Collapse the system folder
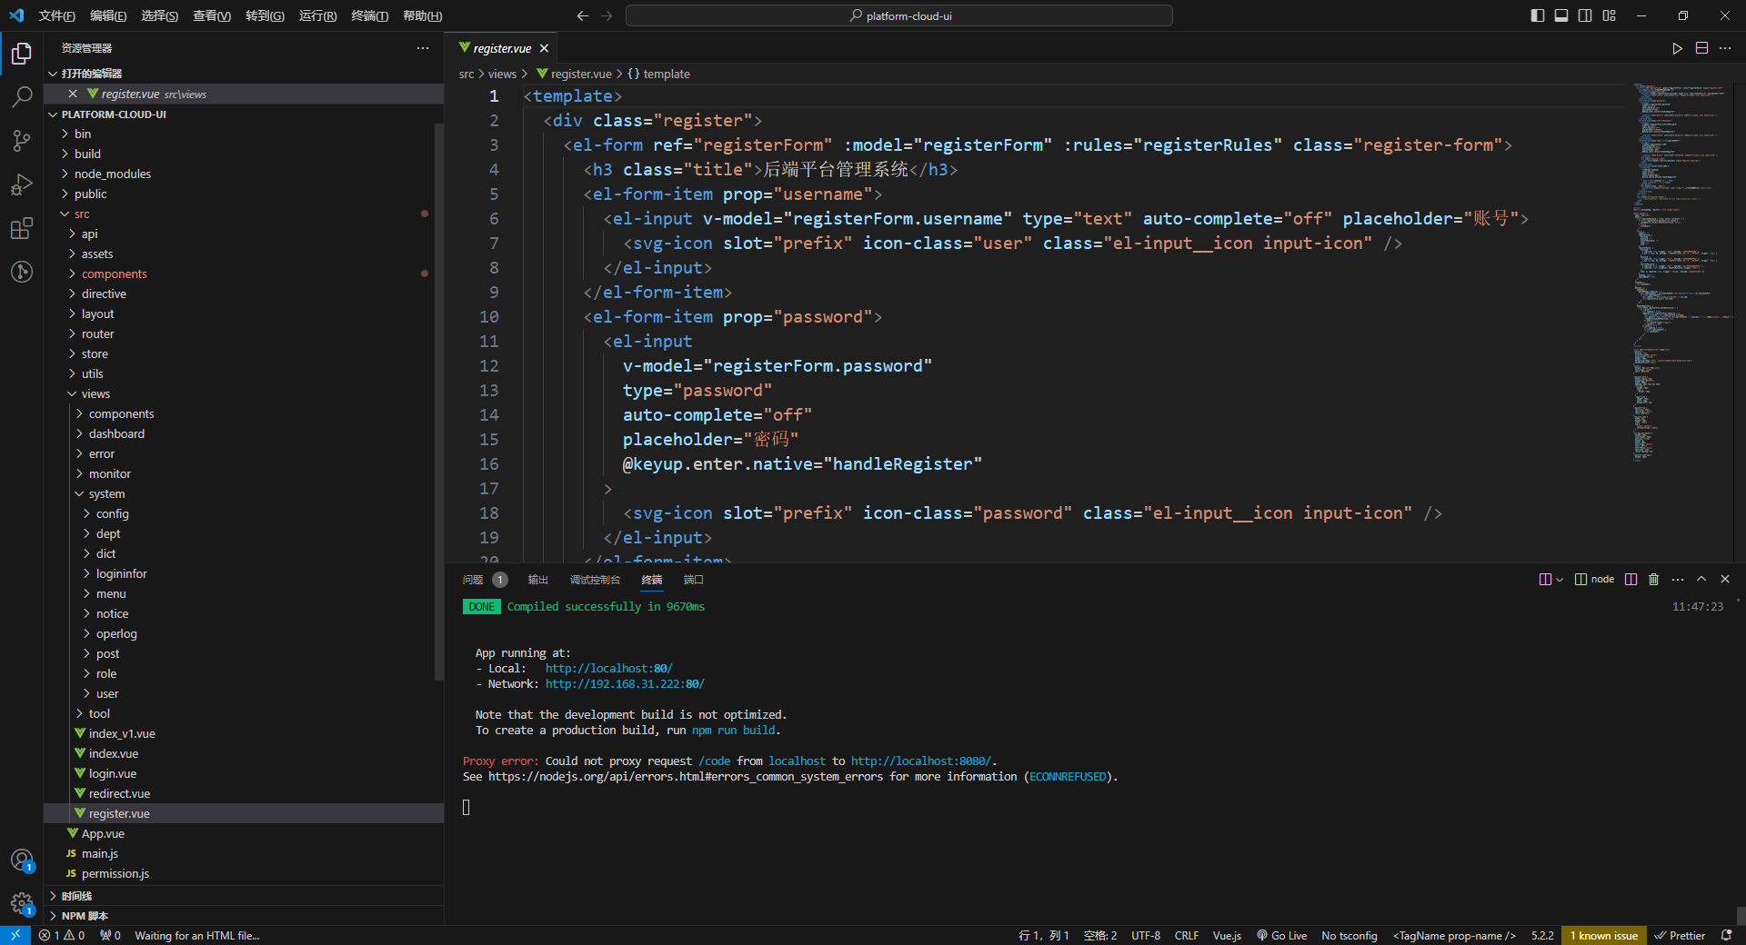This screenshot has width=1746, height=945. coord(244,493)
